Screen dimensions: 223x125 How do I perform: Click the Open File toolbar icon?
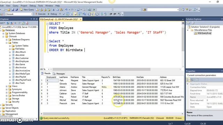click(x=9, y=10)
